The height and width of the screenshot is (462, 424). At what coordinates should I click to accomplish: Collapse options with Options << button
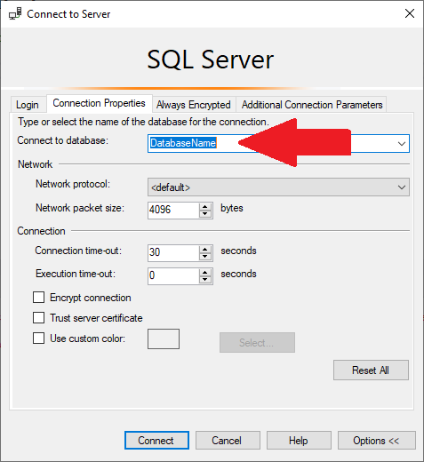pos(377,441)
